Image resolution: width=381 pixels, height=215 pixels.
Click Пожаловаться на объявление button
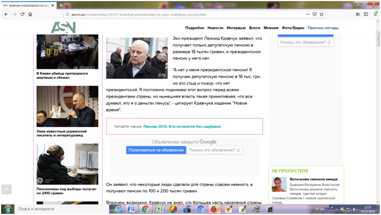coord(156,150)
